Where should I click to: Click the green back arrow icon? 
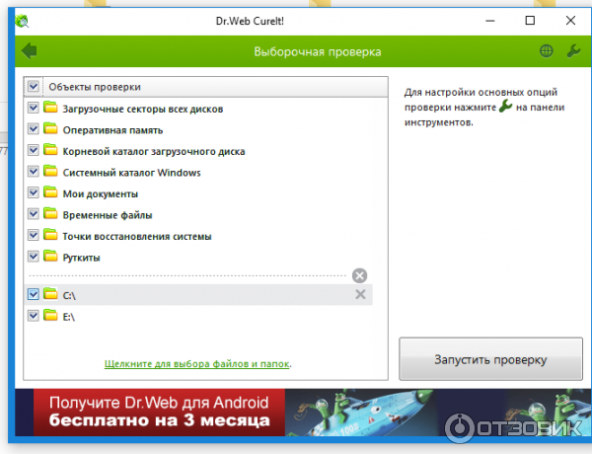pos(29,50)
